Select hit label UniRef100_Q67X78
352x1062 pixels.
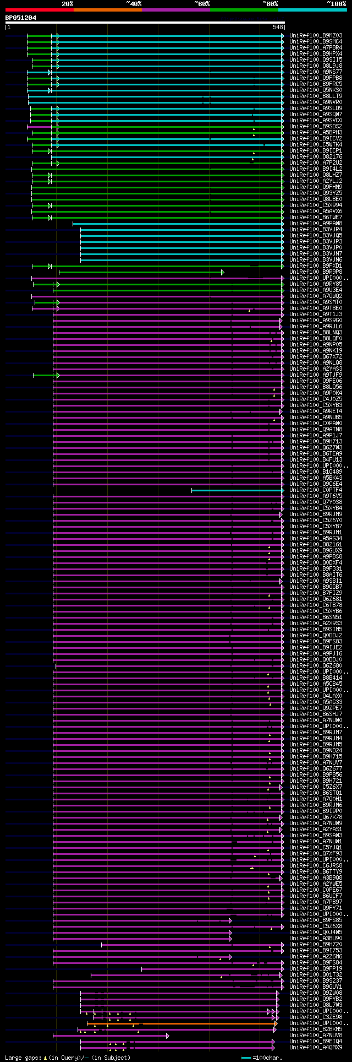tap(316, 817)
